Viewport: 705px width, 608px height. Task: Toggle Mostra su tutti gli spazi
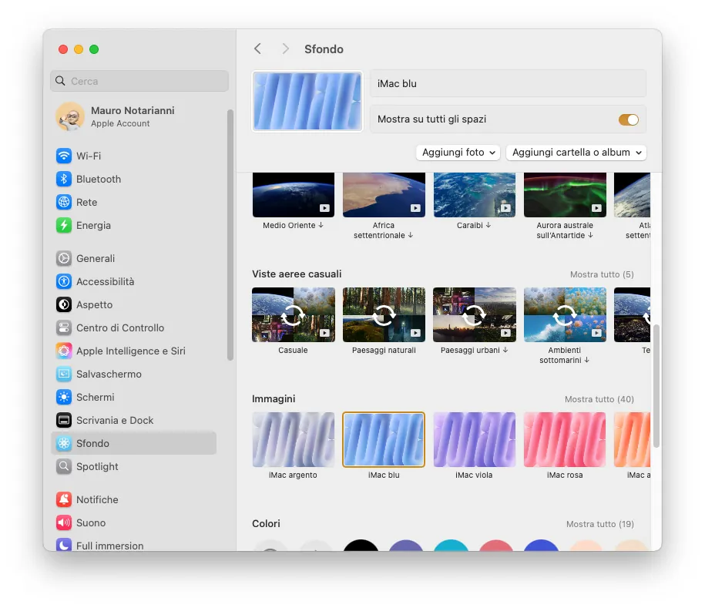[629, 119]
